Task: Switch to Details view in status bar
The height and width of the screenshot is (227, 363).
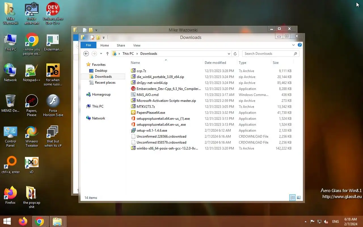Action: tap(292, 198)
